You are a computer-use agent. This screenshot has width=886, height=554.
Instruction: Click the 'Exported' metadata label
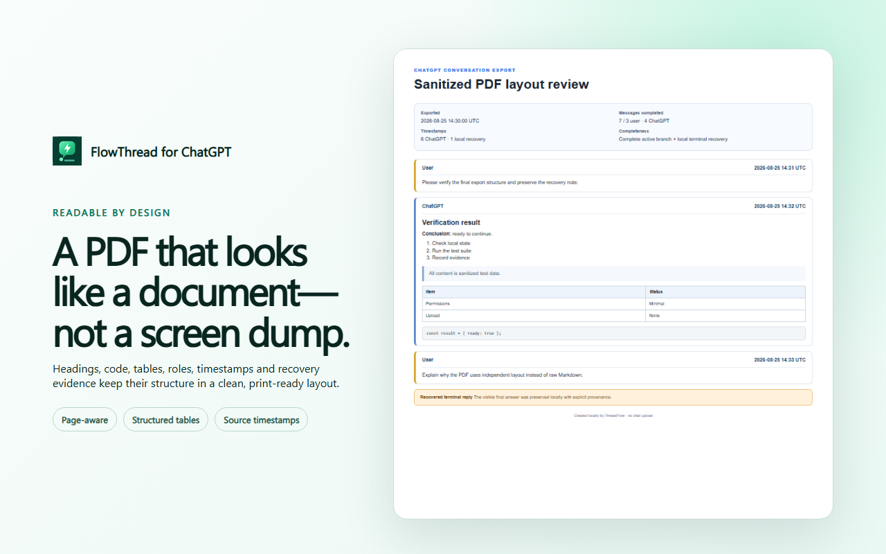[x=430, y=113]
